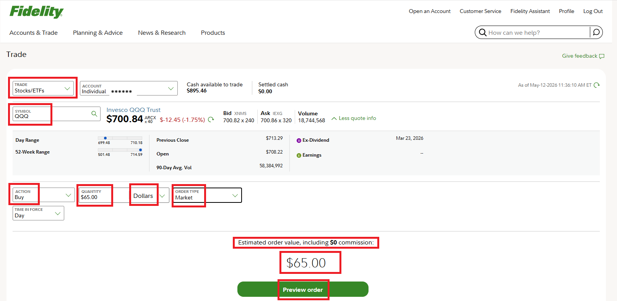Refresh the account balances timestamp
The width and height of the screenshot is (617, 301).
(597, 85)
